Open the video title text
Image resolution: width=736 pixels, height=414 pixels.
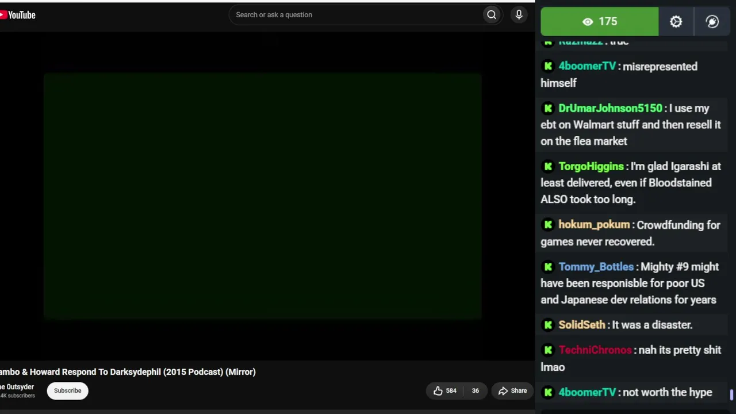click(128, 372)
